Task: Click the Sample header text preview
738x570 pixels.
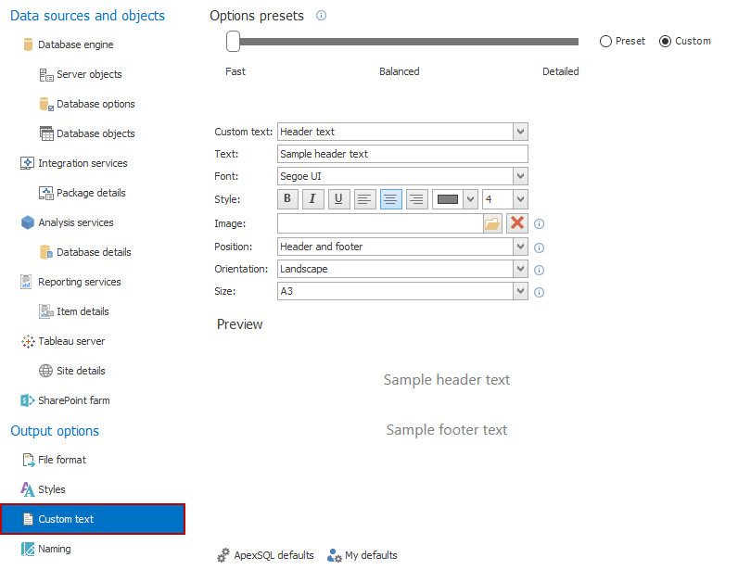Action: point(447,380)
